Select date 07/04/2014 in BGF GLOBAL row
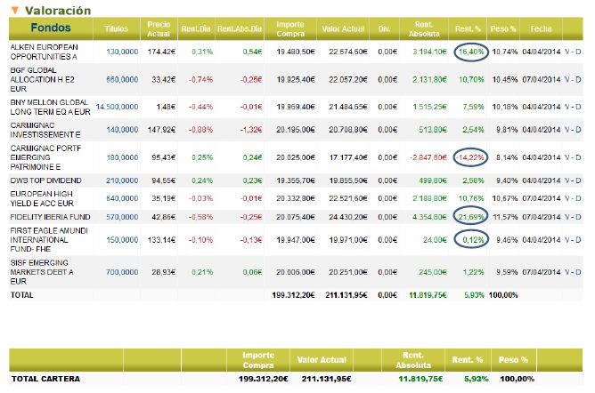 pyautogui.click(x=542, y=79)
